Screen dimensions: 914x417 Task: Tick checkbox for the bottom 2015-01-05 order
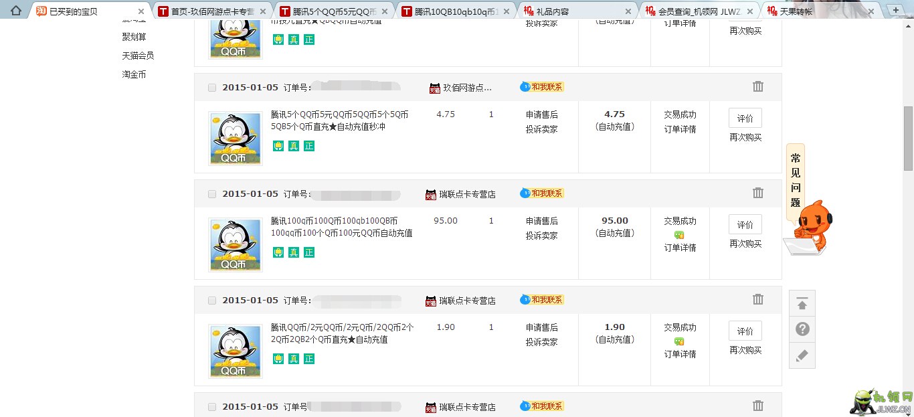pyautogui.click(x=212, y=407)
